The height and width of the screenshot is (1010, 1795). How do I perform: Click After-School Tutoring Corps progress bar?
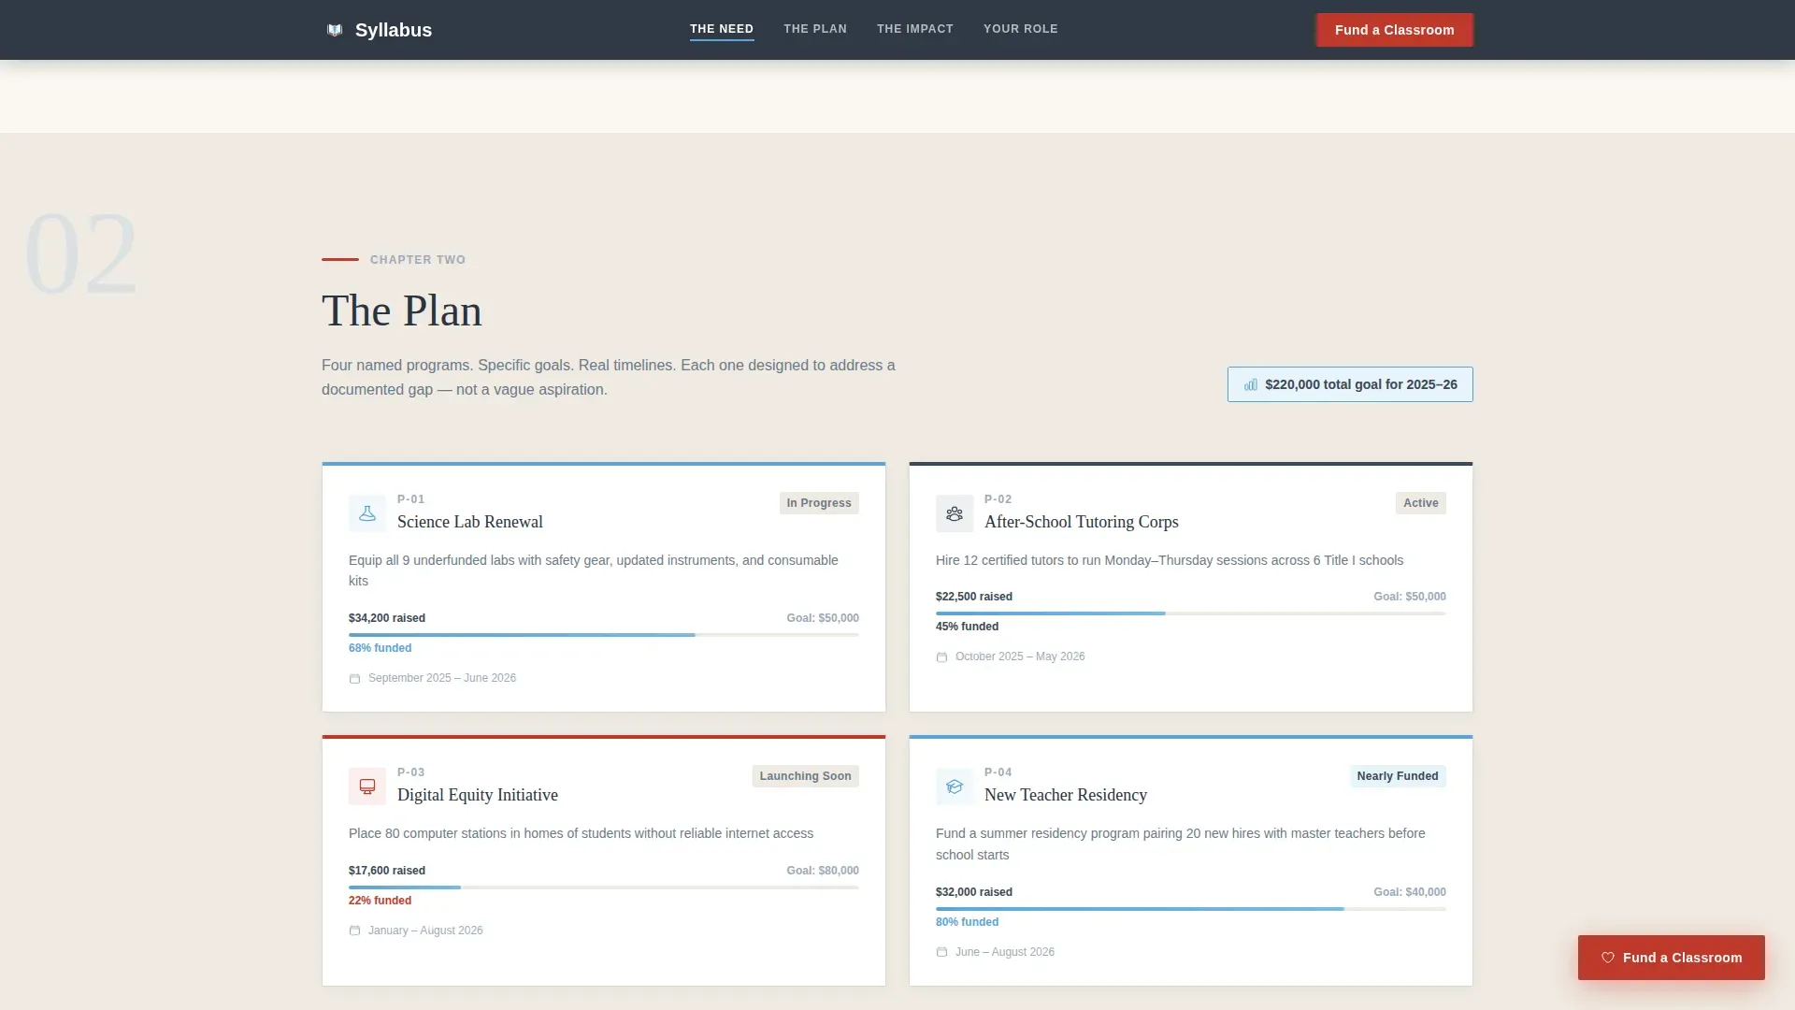pyautogui.click(x=1191, y=613)
